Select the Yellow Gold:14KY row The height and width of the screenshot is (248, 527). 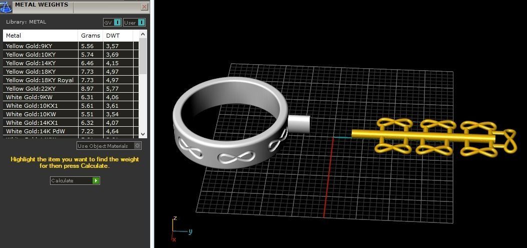pyautogui.click(x=71, y=63)
